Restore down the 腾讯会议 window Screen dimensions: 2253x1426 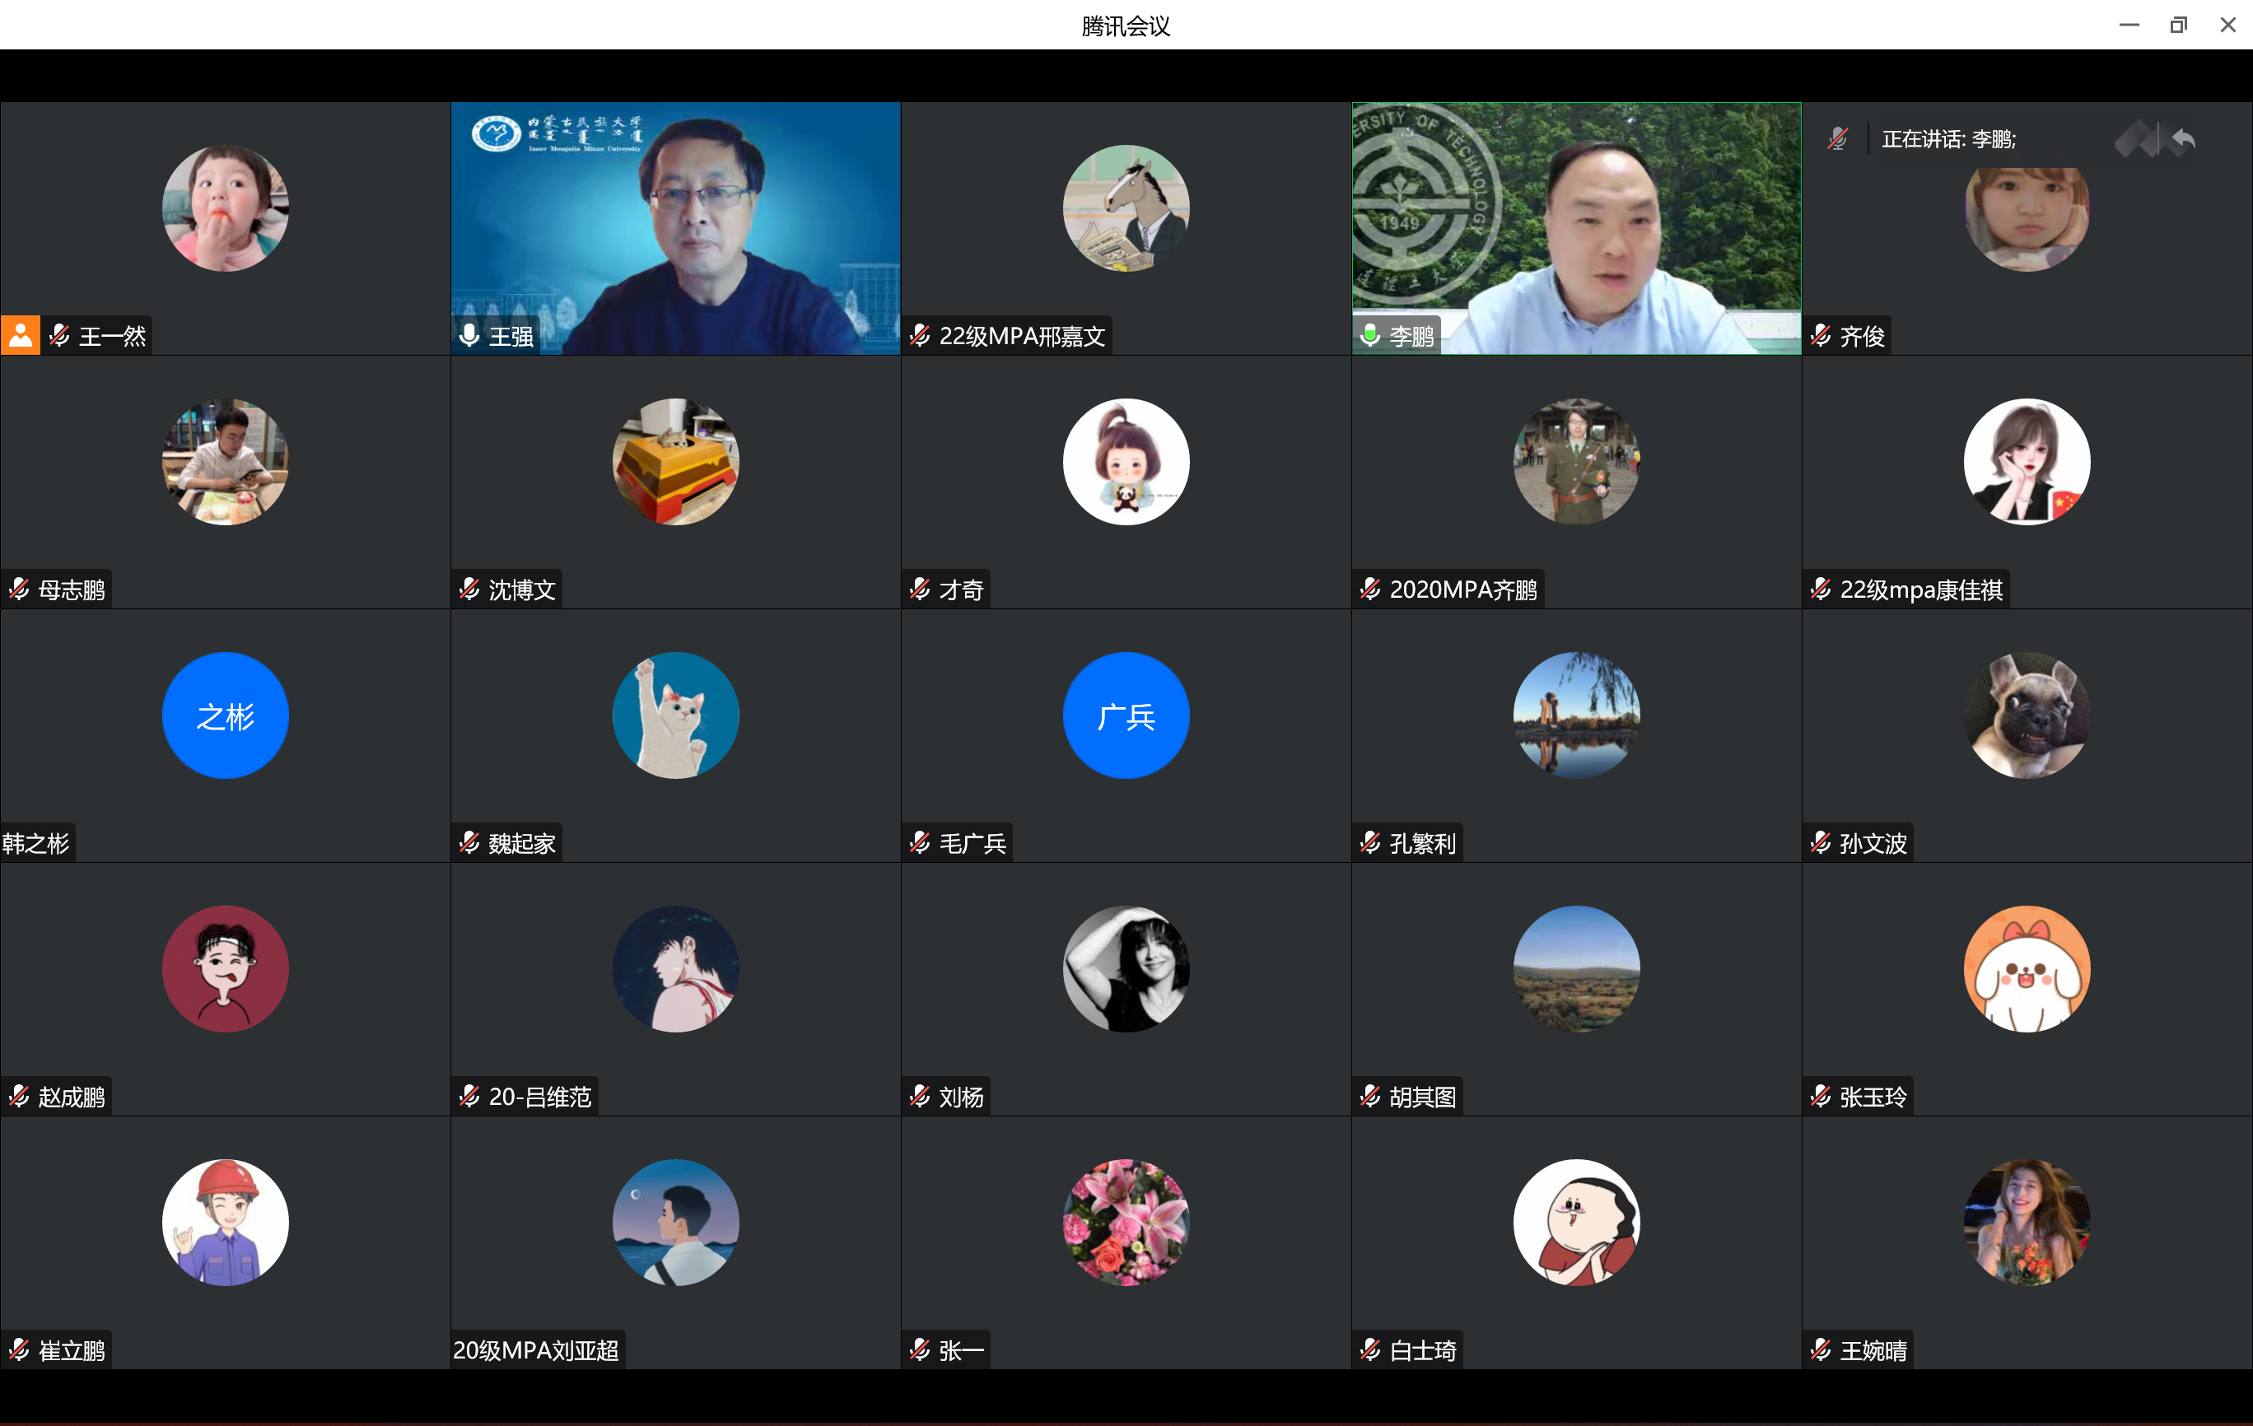(x=2178, y=26)
